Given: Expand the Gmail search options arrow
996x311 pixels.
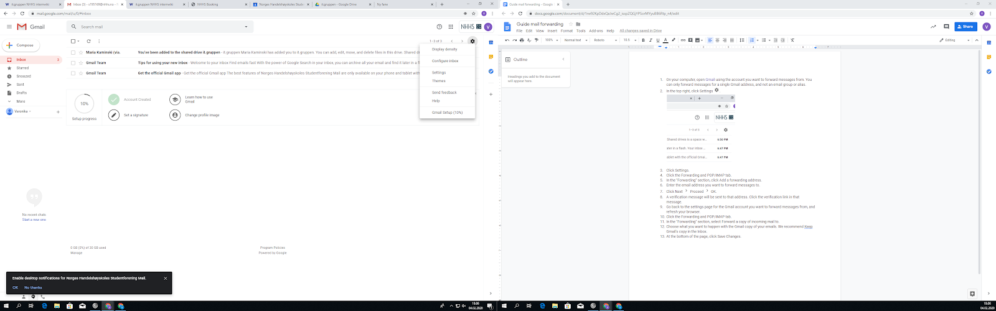Looking at the screenshot, I should click(x=246, y=27).
